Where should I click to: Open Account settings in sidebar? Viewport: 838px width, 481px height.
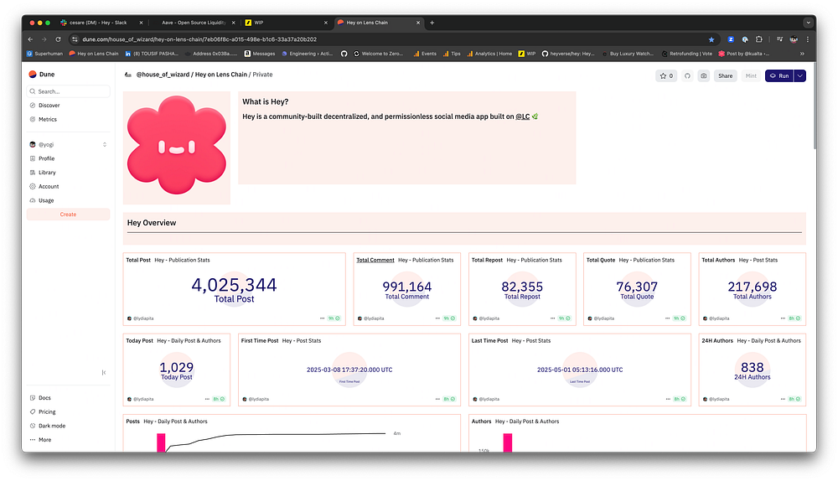coord(44,186)
